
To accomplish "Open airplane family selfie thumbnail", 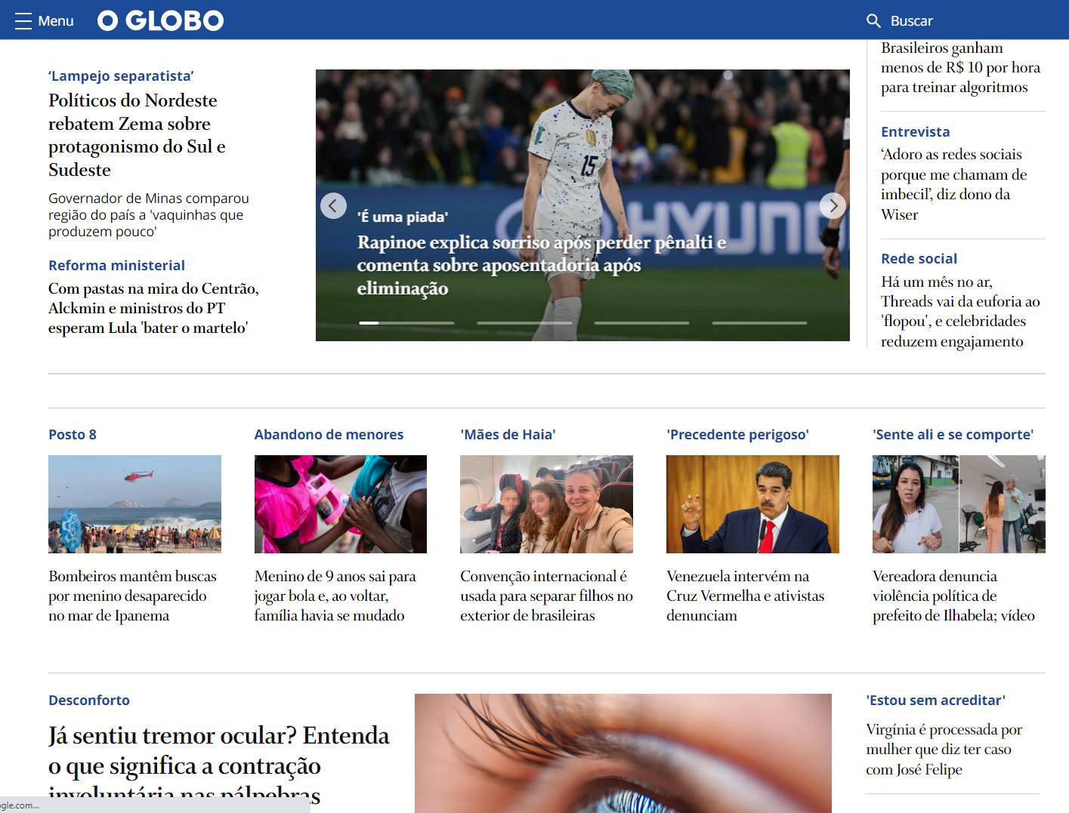I will 546,504.
